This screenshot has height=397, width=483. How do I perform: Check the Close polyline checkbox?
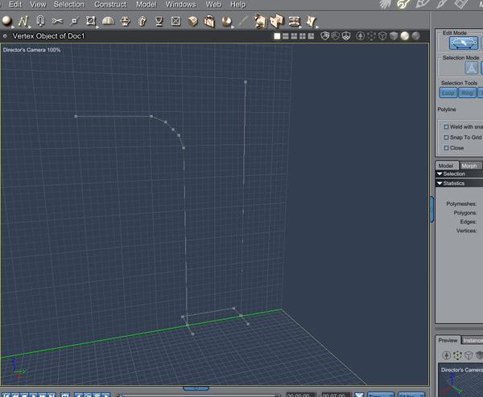pos(446,148)
